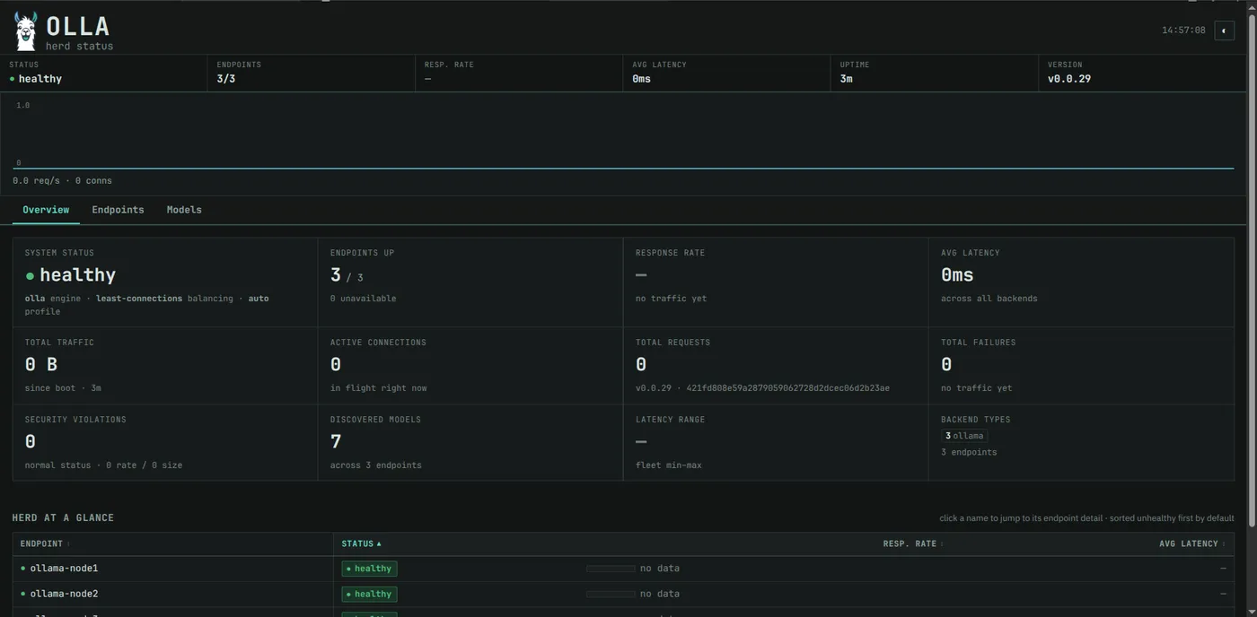This screenshot has height=617, width=1257.
Task: Click '0.0 req/s · 0 conns' chart caption
Action: tap(62, 181)
